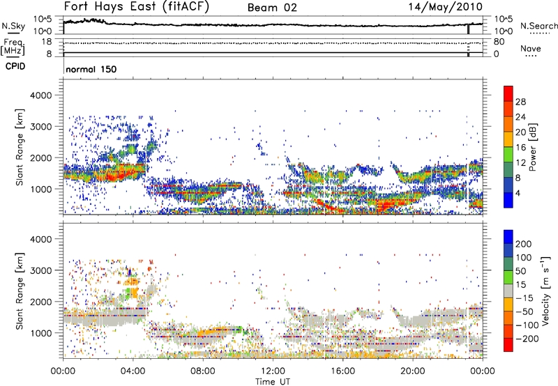The height and width of the screenshot is (386, 558).
Task: Click the 'N.Search' legend label
Action: click(538, 26)
